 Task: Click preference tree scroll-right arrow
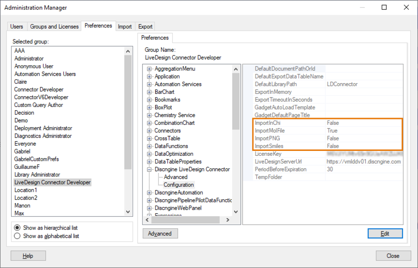click(x=227, y=220)
